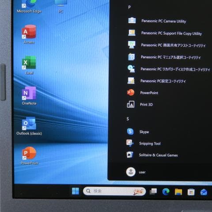Viewport: 212px width, 212px height.
Task: Select the 'user' account name
Action: pos(142,172)
